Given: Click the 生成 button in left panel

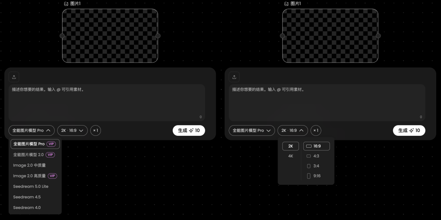Looking at the screenshot, I should pos(189,130).
